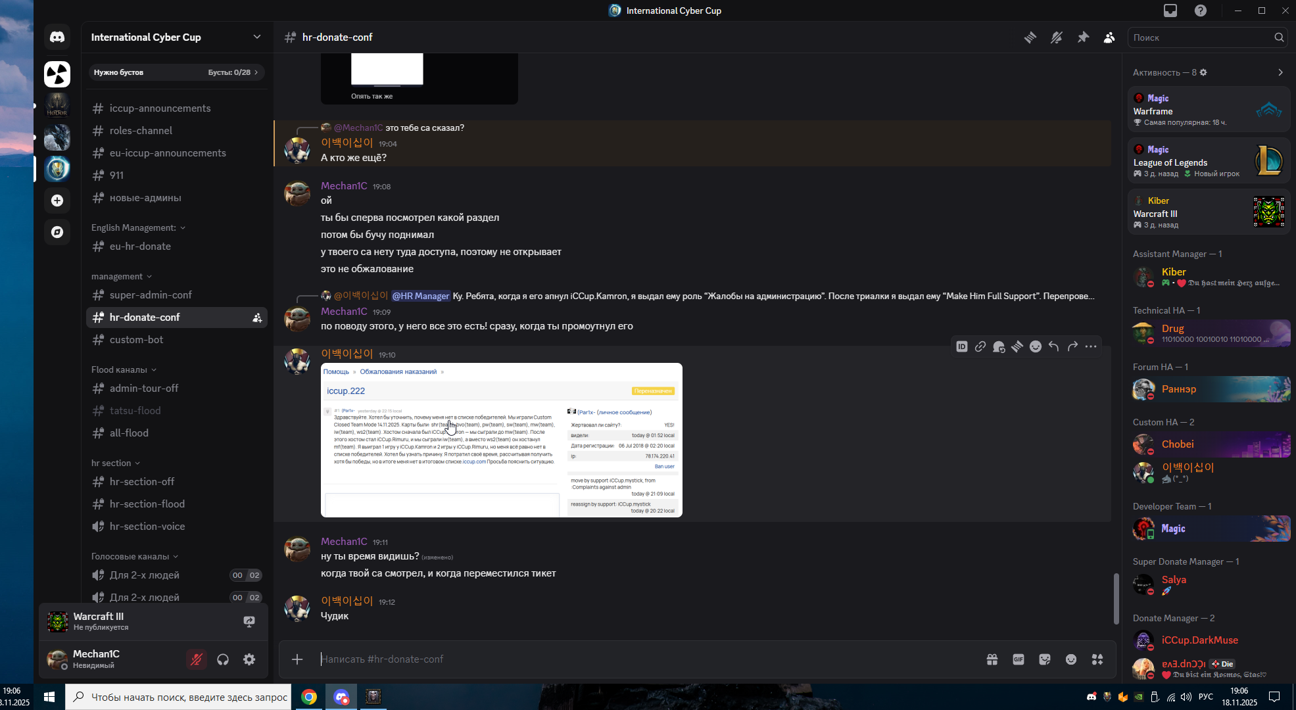
Task: Open Explore discoverable servers compass icon
Action: coord(57,232)
